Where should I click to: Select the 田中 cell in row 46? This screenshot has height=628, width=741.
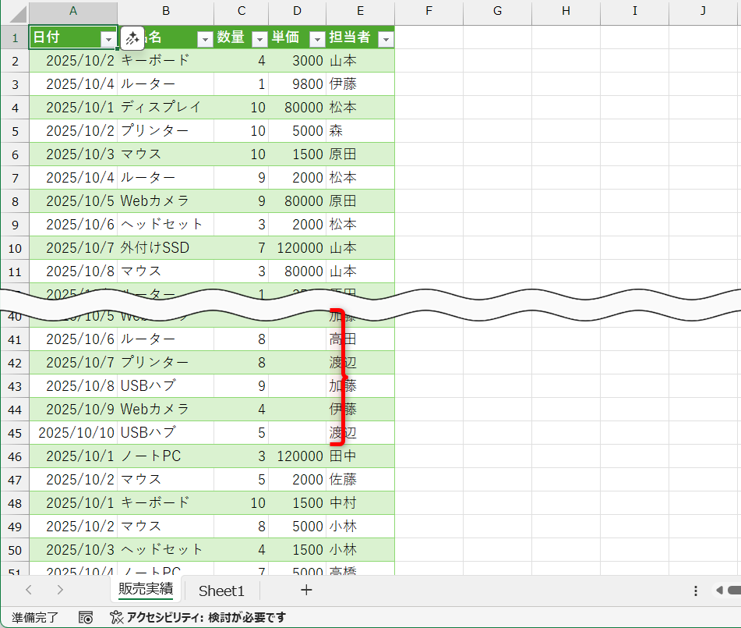[360, 456]
